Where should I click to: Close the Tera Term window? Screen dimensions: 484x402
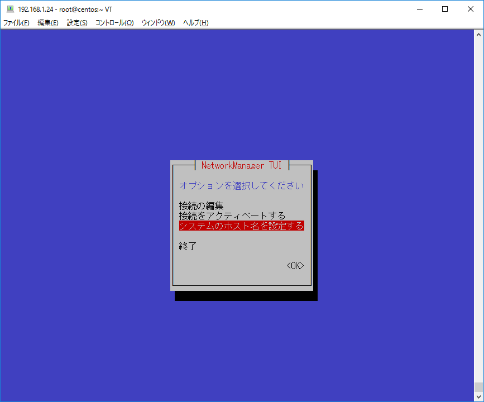point(471,9)
